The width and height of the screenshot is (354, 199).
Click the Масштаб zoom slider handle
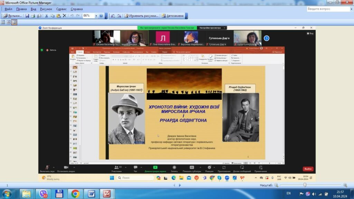pos(305,185)
